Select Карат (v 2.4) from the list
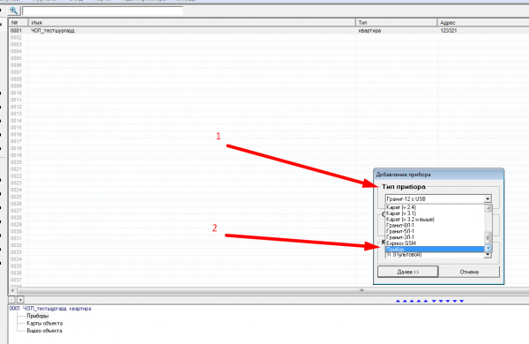Screen dimensions: 529x344 click(x=401, y=207)
